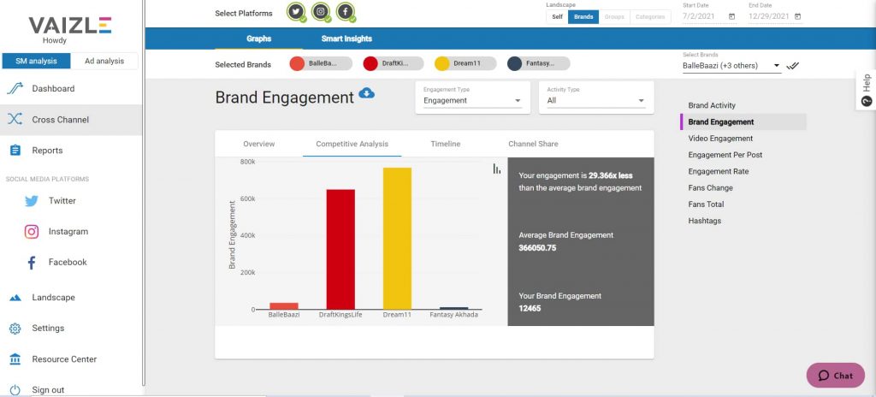Screen dimensions: 876x397
Task: Click the red DraftKingsLife bar
Action: point(340,249)
